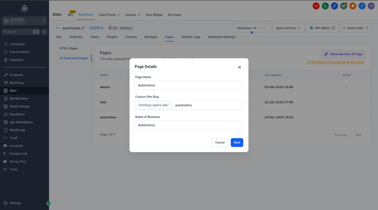Screen dimensions: 378x210
Task: Open actions menu for details row
Action: [x=347, y=87]
